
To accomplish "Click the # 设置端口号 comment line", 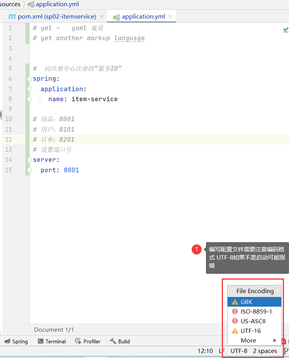I will pos(52,150).
